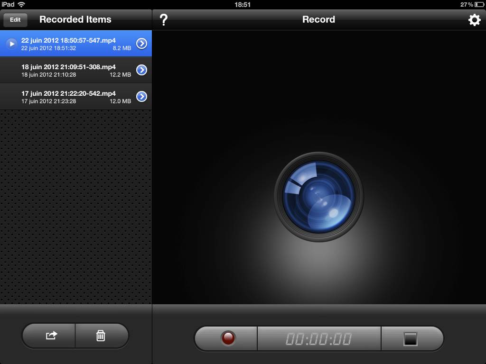Select 18 juin 2012 21:09:51-308.mp4 item
Viewport: 486px width, 364px height.
[69, 70]
